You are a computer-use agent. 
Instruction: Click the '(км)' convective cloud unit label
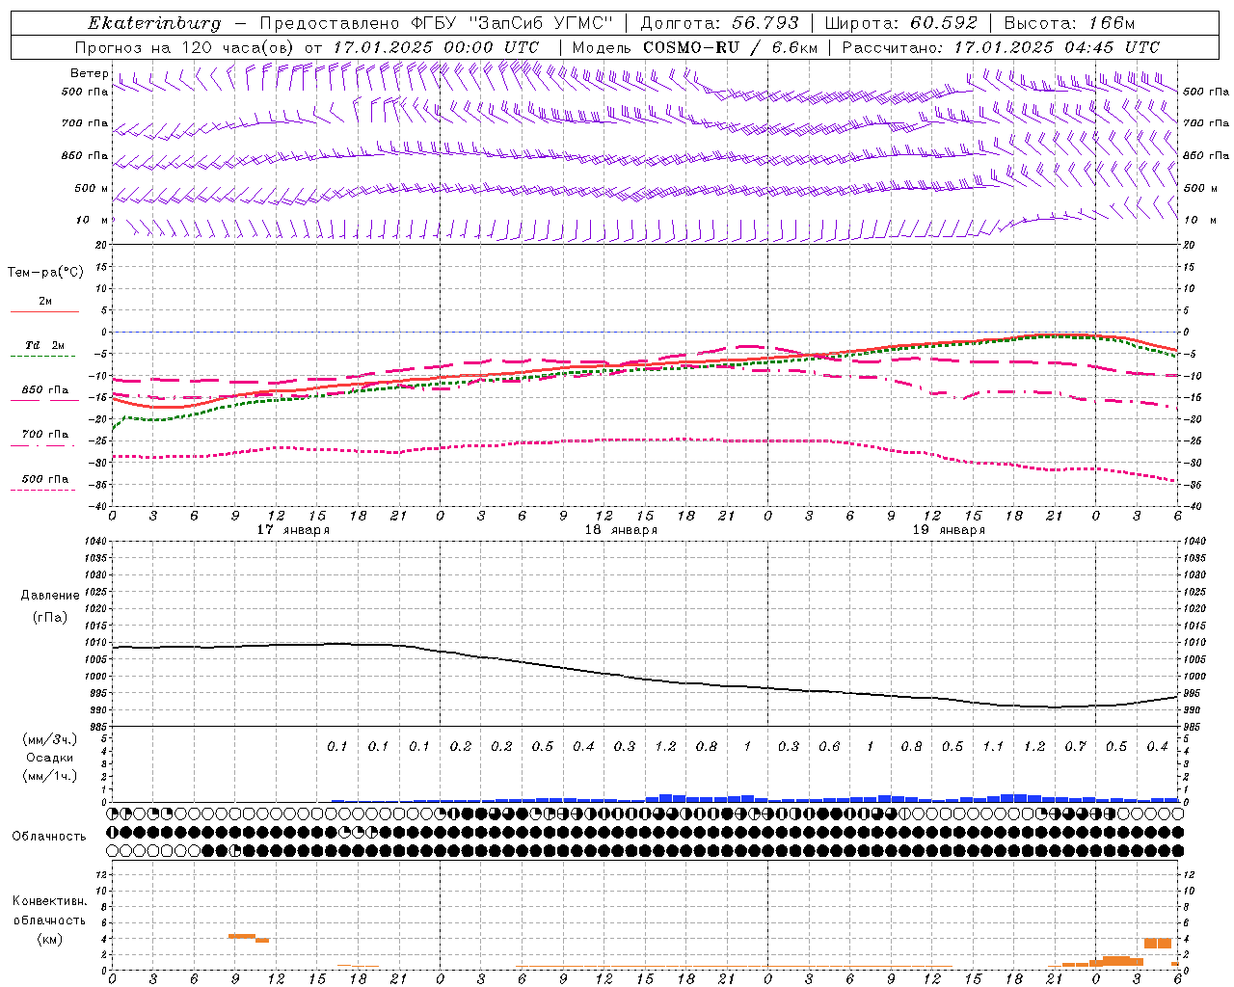(49, 939)
